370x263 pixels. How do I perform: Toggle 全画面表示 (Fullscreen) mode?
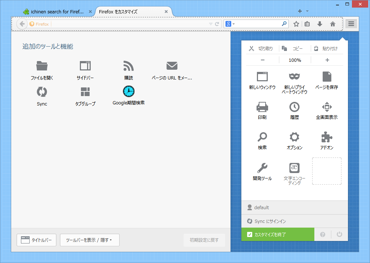[327, 107]
